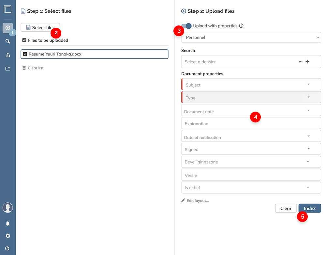Screen dimensions: 326x255
Task: Select the upload/add tool with badge 1
Action: coord(7,28)
